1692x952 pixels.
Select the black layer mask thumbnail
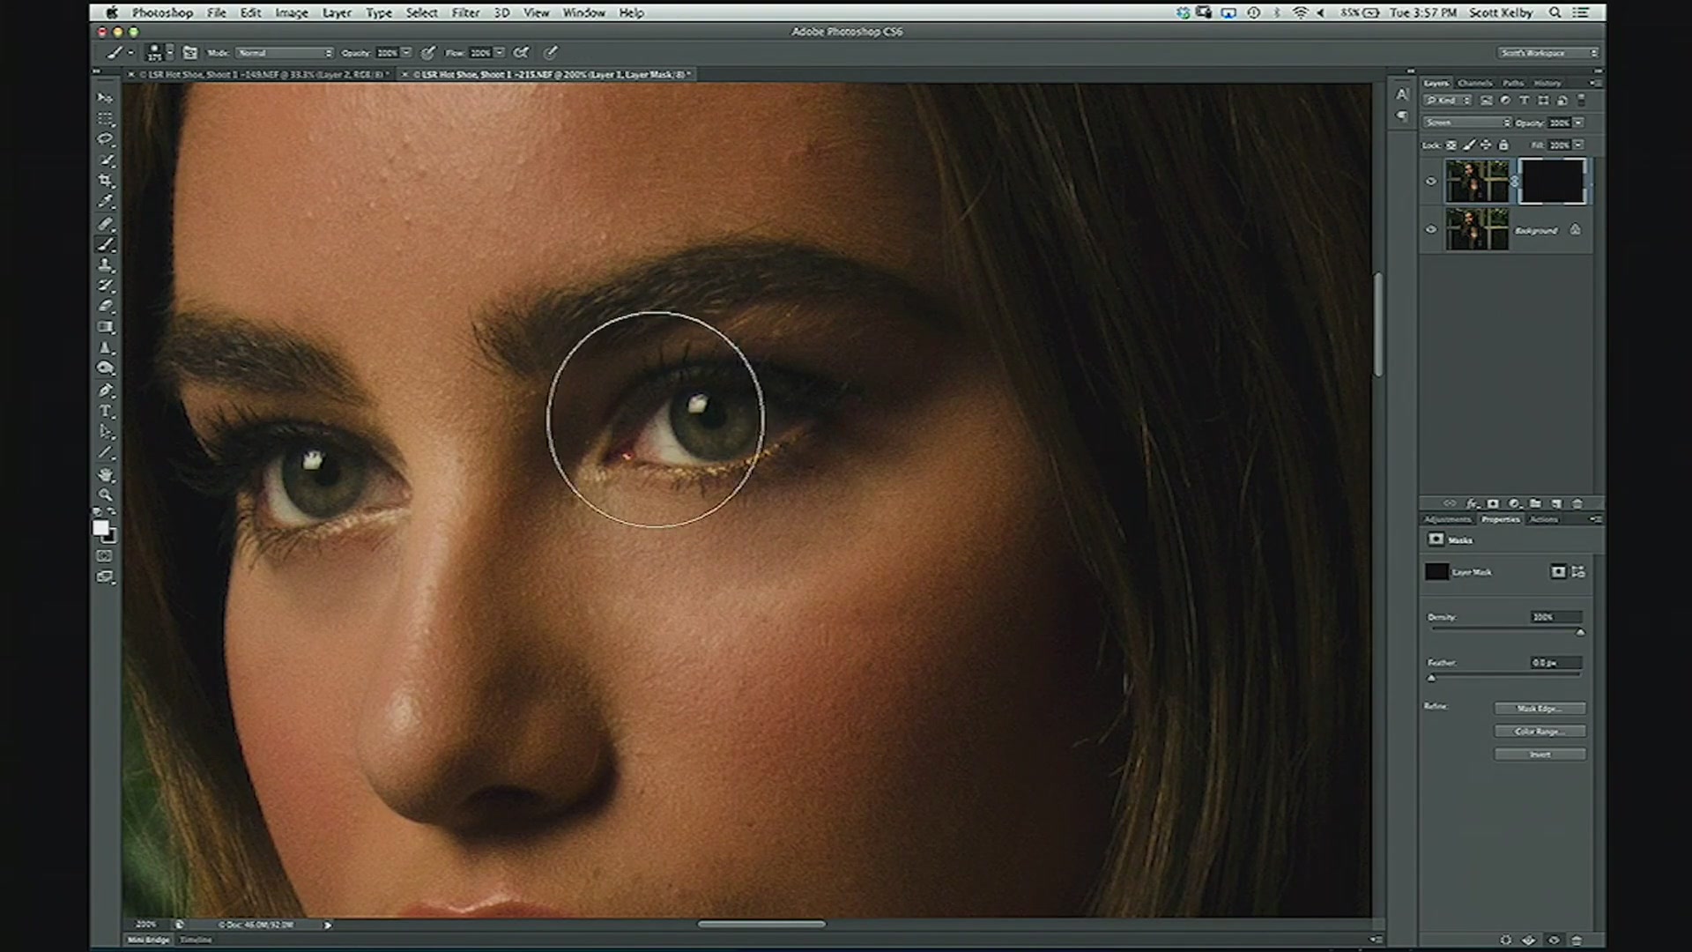(x=1552, y=182)
